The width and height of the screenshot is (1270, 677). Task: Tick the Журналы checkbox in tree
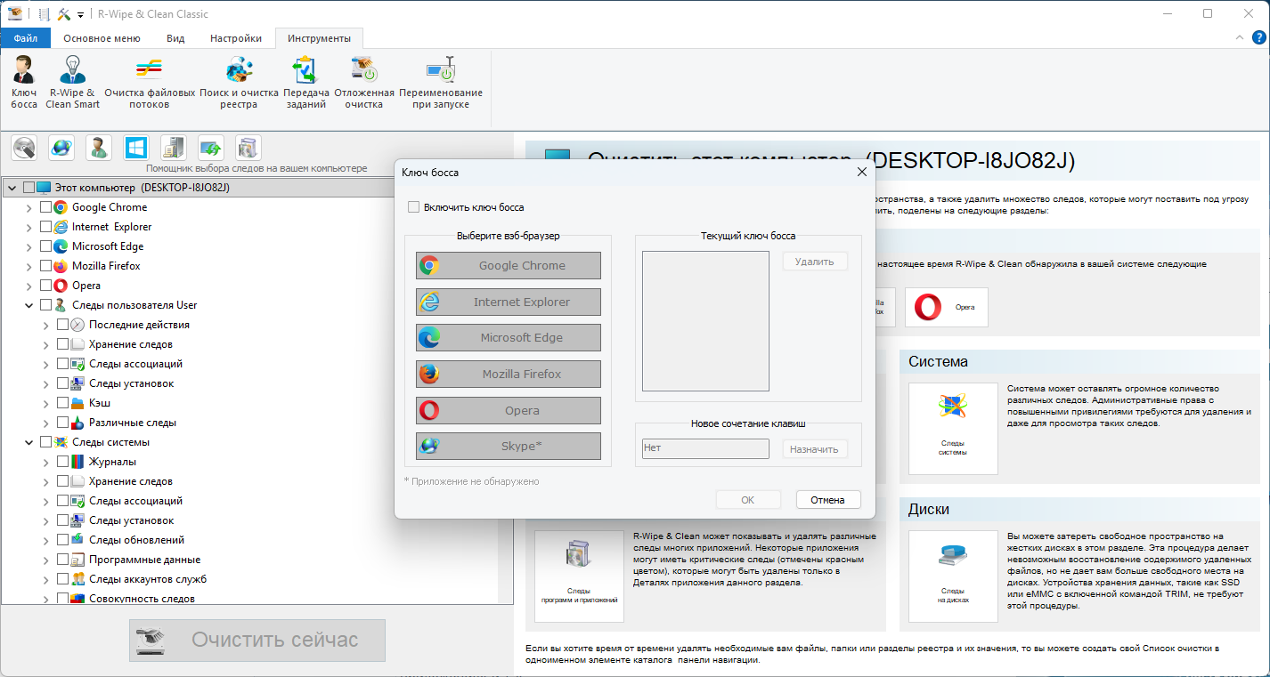tap(63, 462)
